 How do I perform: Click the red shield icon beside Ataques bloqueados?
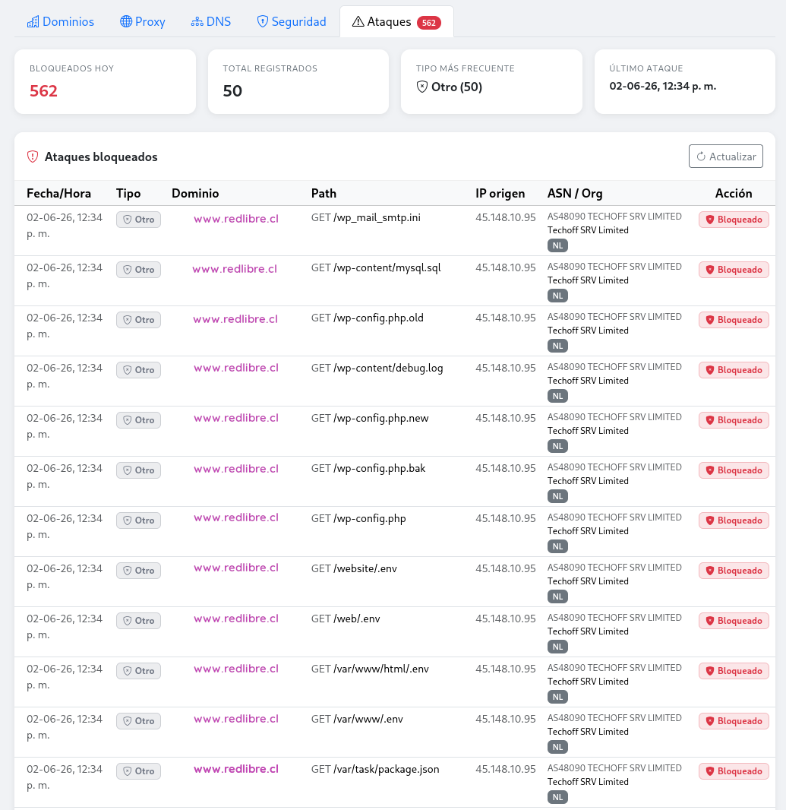(33, 157)
